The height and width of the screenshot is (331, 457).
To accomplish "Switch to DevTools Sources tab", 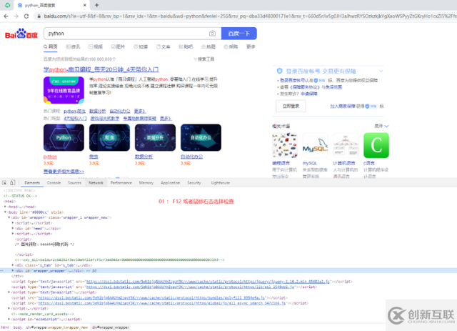I will [74, 183].
